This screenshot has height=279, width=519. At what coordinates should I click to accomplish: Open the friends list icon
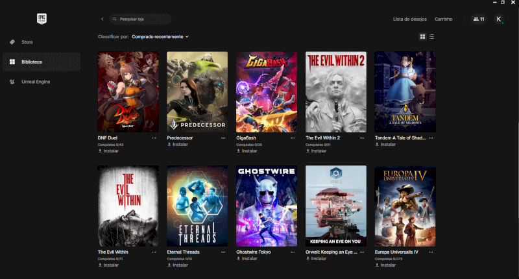coord(479,19)
